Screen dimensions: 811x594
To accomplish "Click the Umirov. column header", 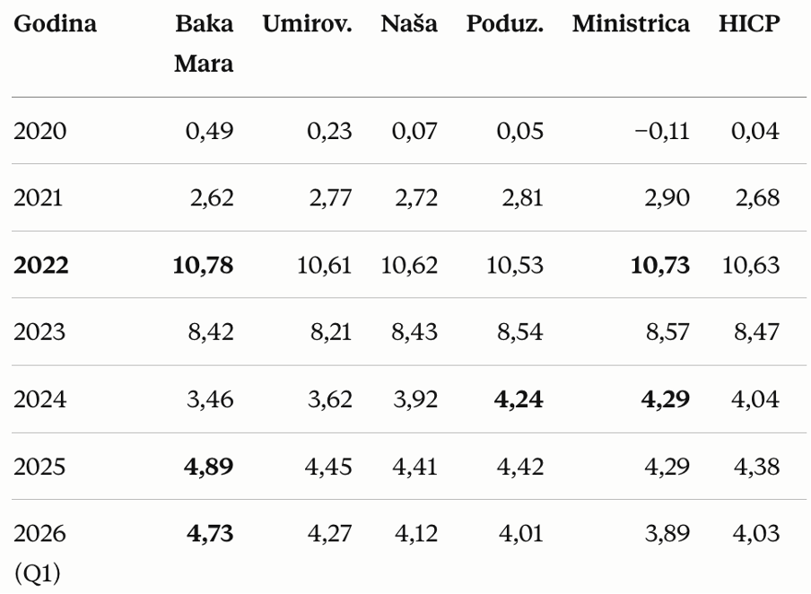I will 307,24.
